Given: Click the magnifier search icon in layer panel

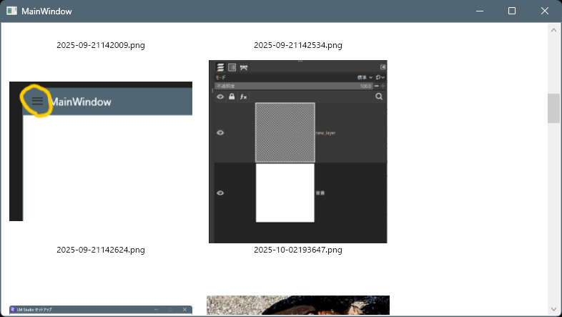Looking at the screenshot, I should [x=379, y=96].
